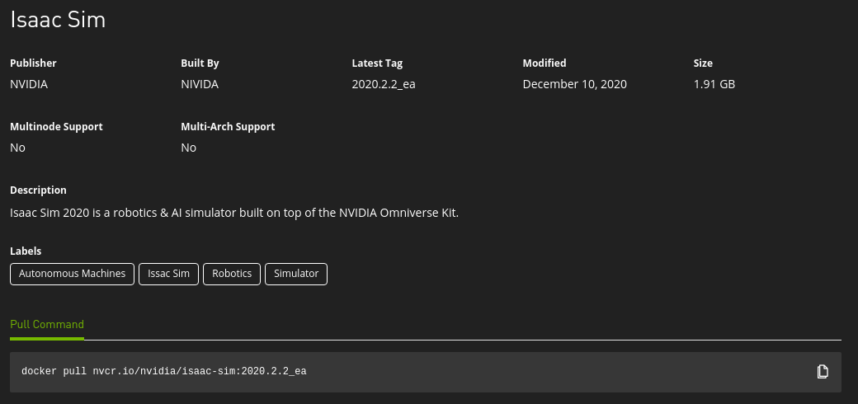Click the latest tag value 2020.2.2_ea
The height and width of the screenshot is (404, 858).
[384, 84]
